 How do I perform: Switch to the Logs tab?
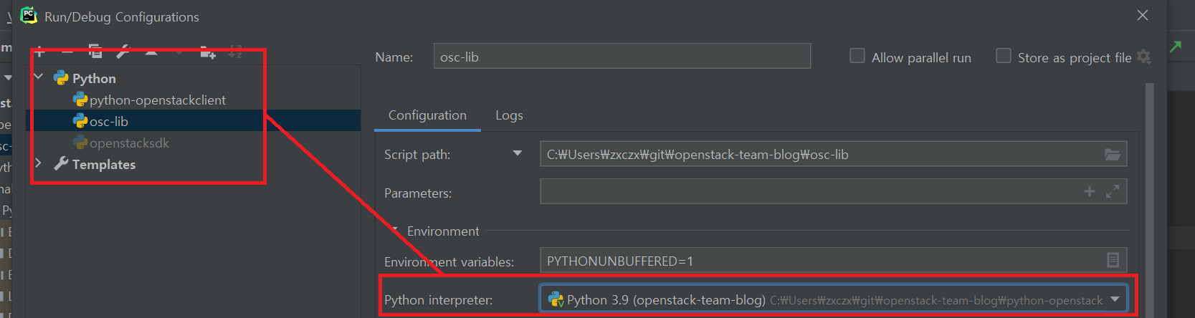click(509, 115)
